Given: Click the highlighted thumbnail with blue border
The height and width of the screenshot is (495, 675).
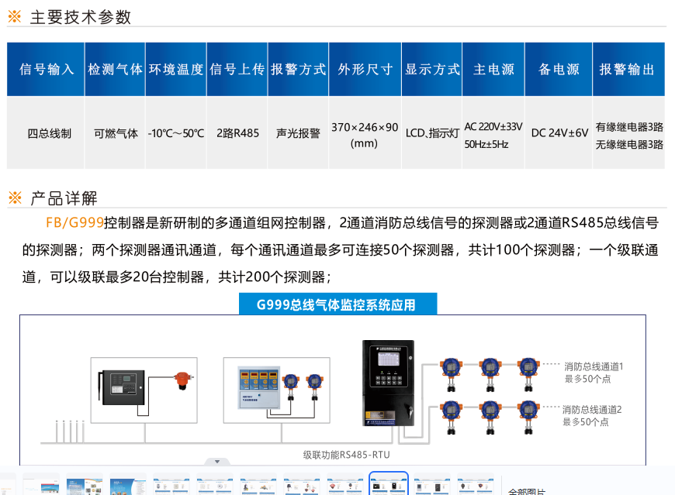Looking at the screenshot, I should 388,485.
